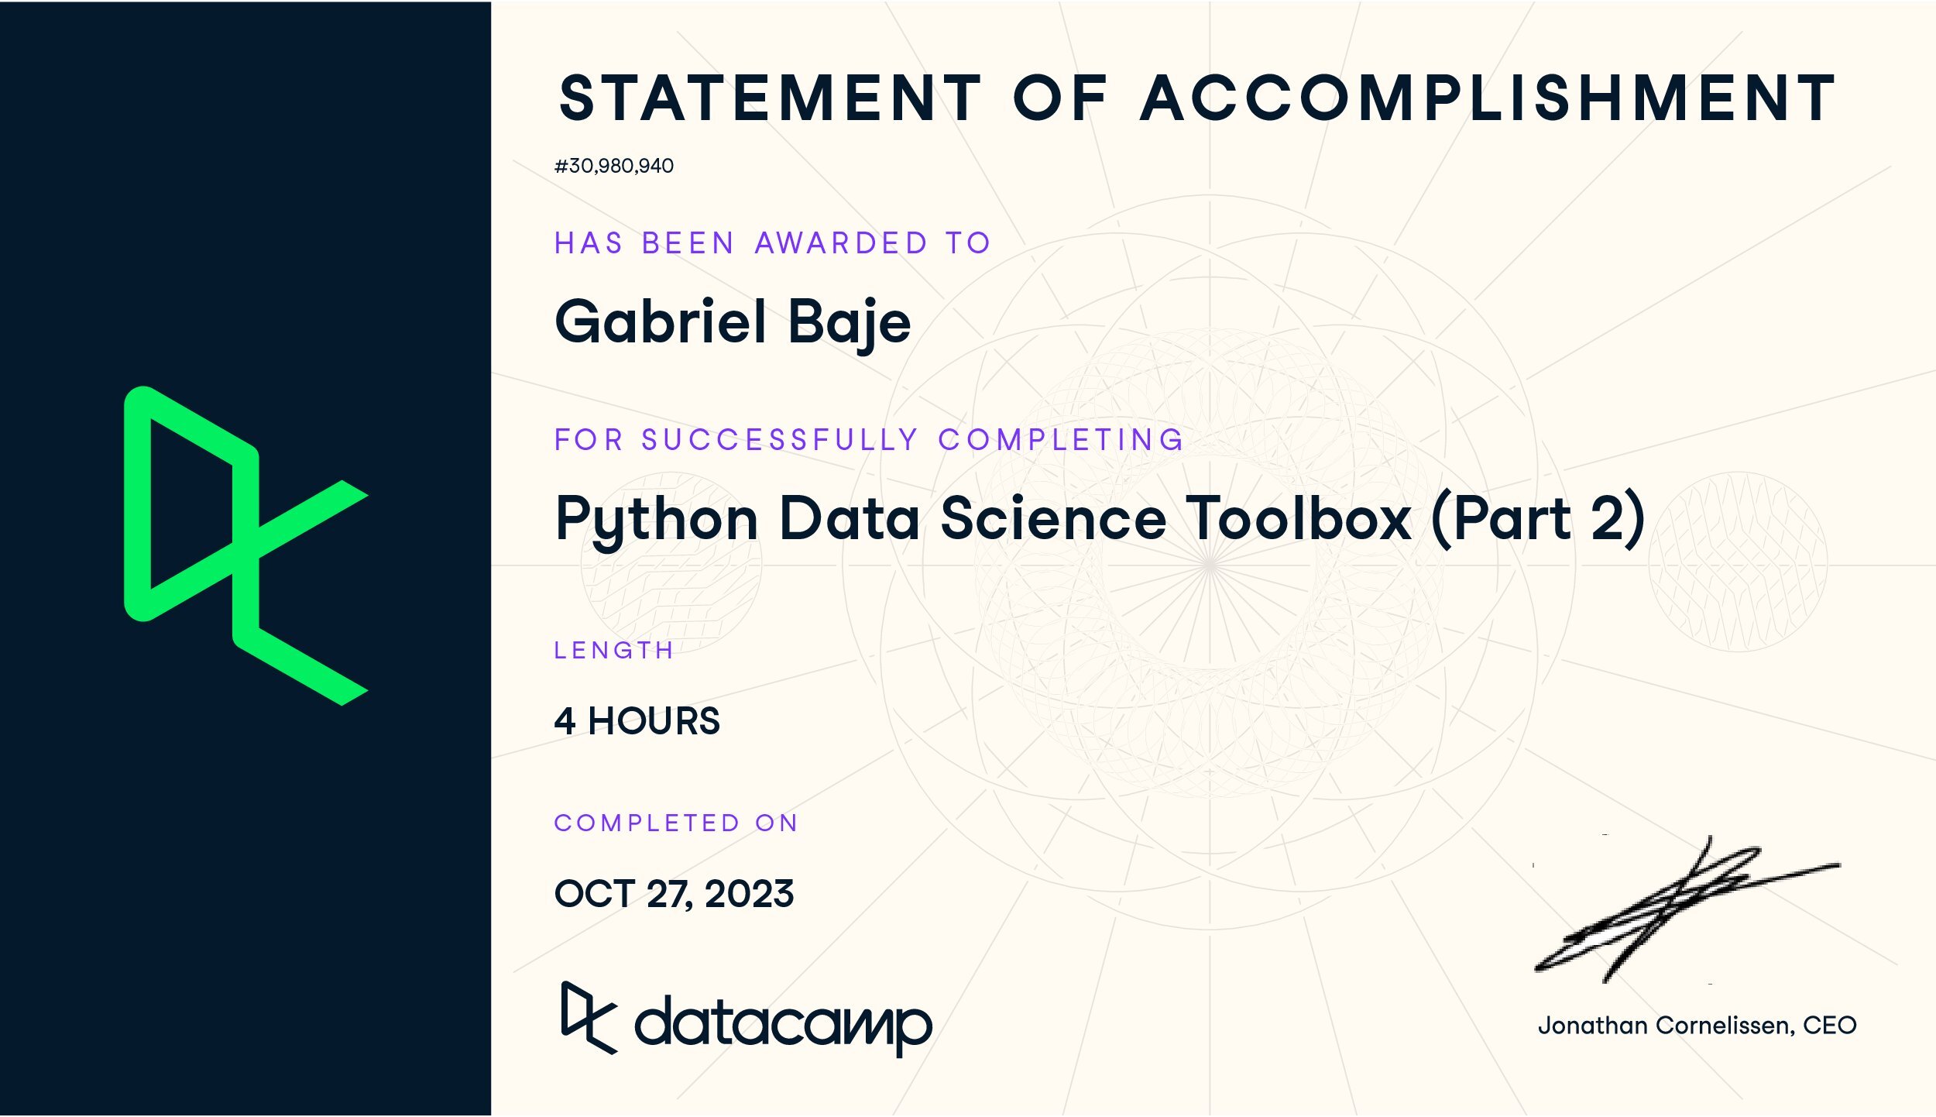Image resolution: width=1936 pixels, height=1117 pixels.
Task: Click the COMPLETED ON label
Action: (x=676, y=823)
